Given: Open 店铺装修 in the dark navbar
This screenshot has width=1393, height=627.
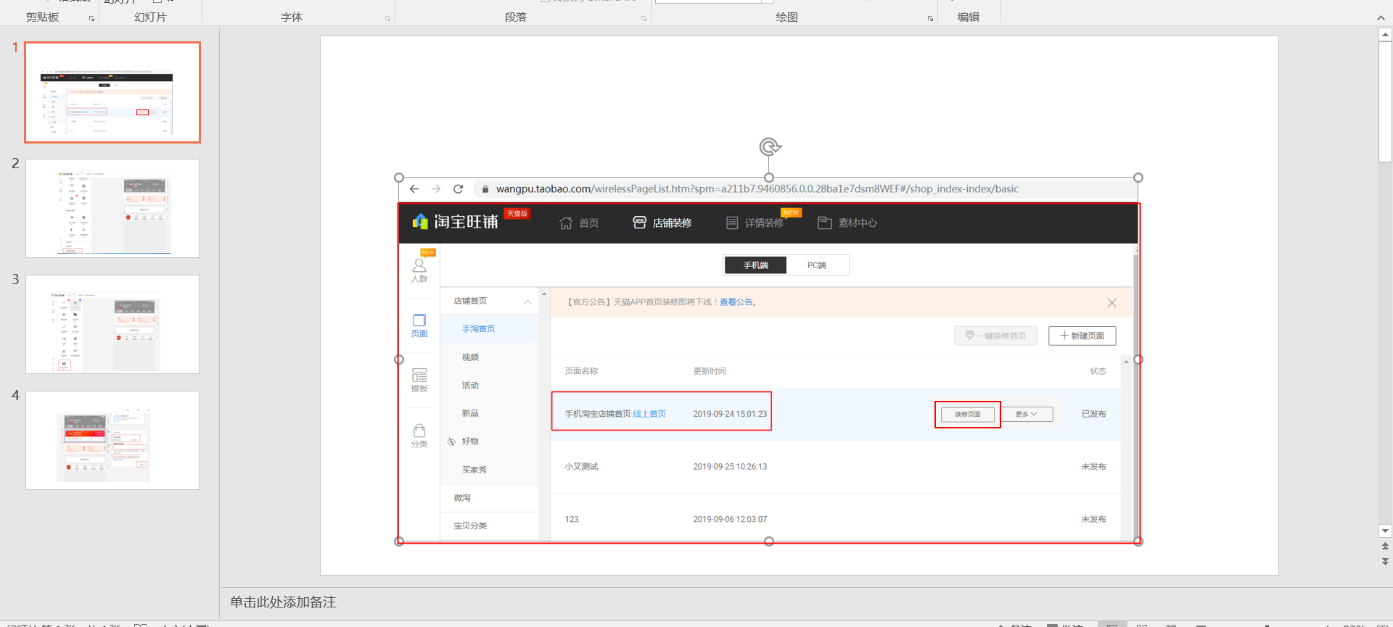Looking at the screenshot, I should pyautogui.click(x=662, y=223).
